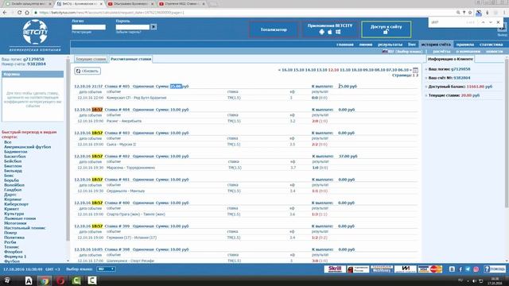Open the VK social icon

point(452,269)
